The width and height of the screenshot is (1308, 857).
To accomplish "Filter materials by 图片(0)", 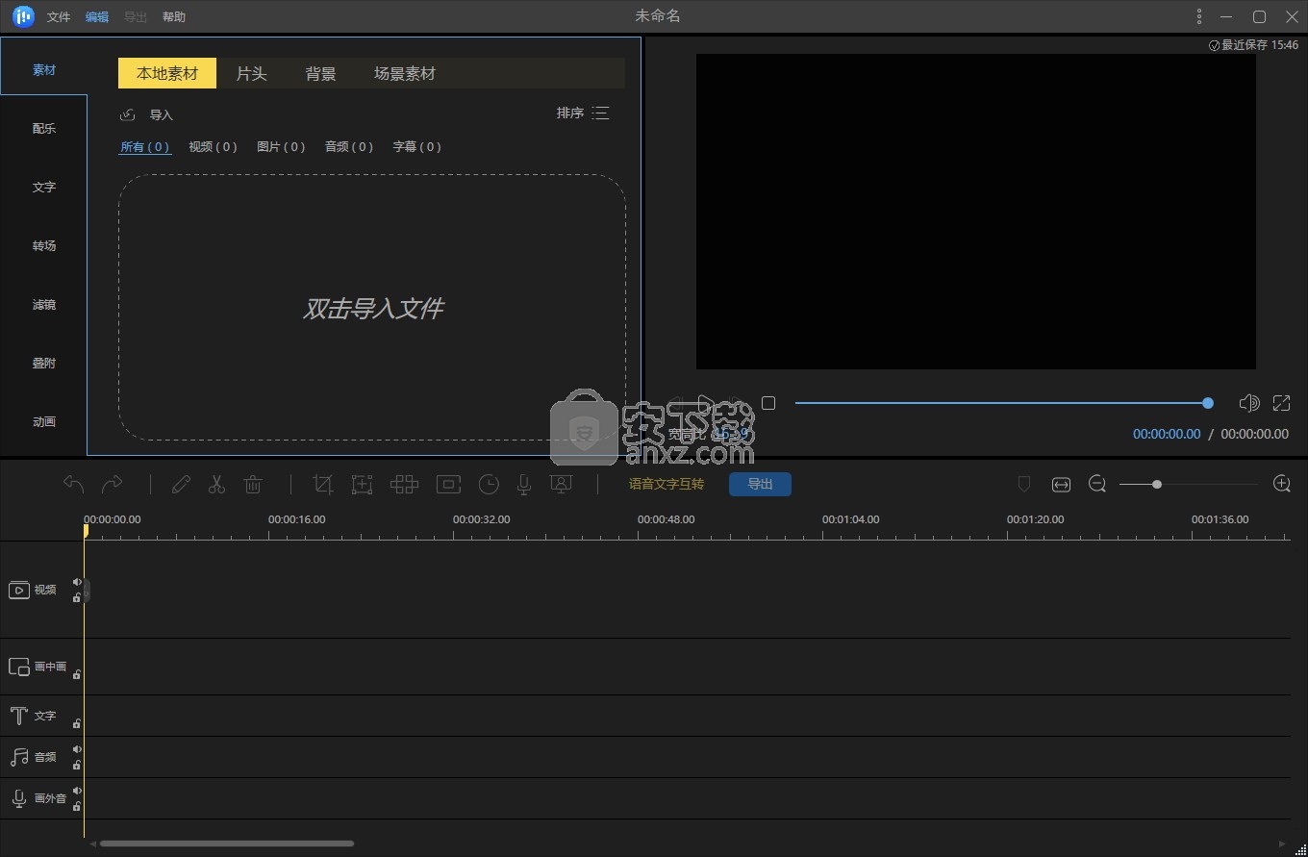I will point(282,147).
